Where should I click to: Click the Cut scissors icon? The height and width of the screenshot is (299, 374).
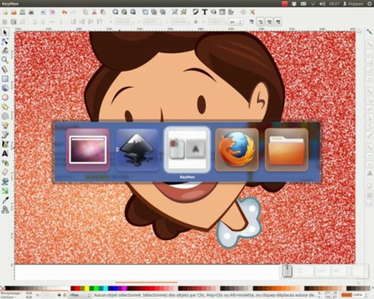click(x=94, y=12)
